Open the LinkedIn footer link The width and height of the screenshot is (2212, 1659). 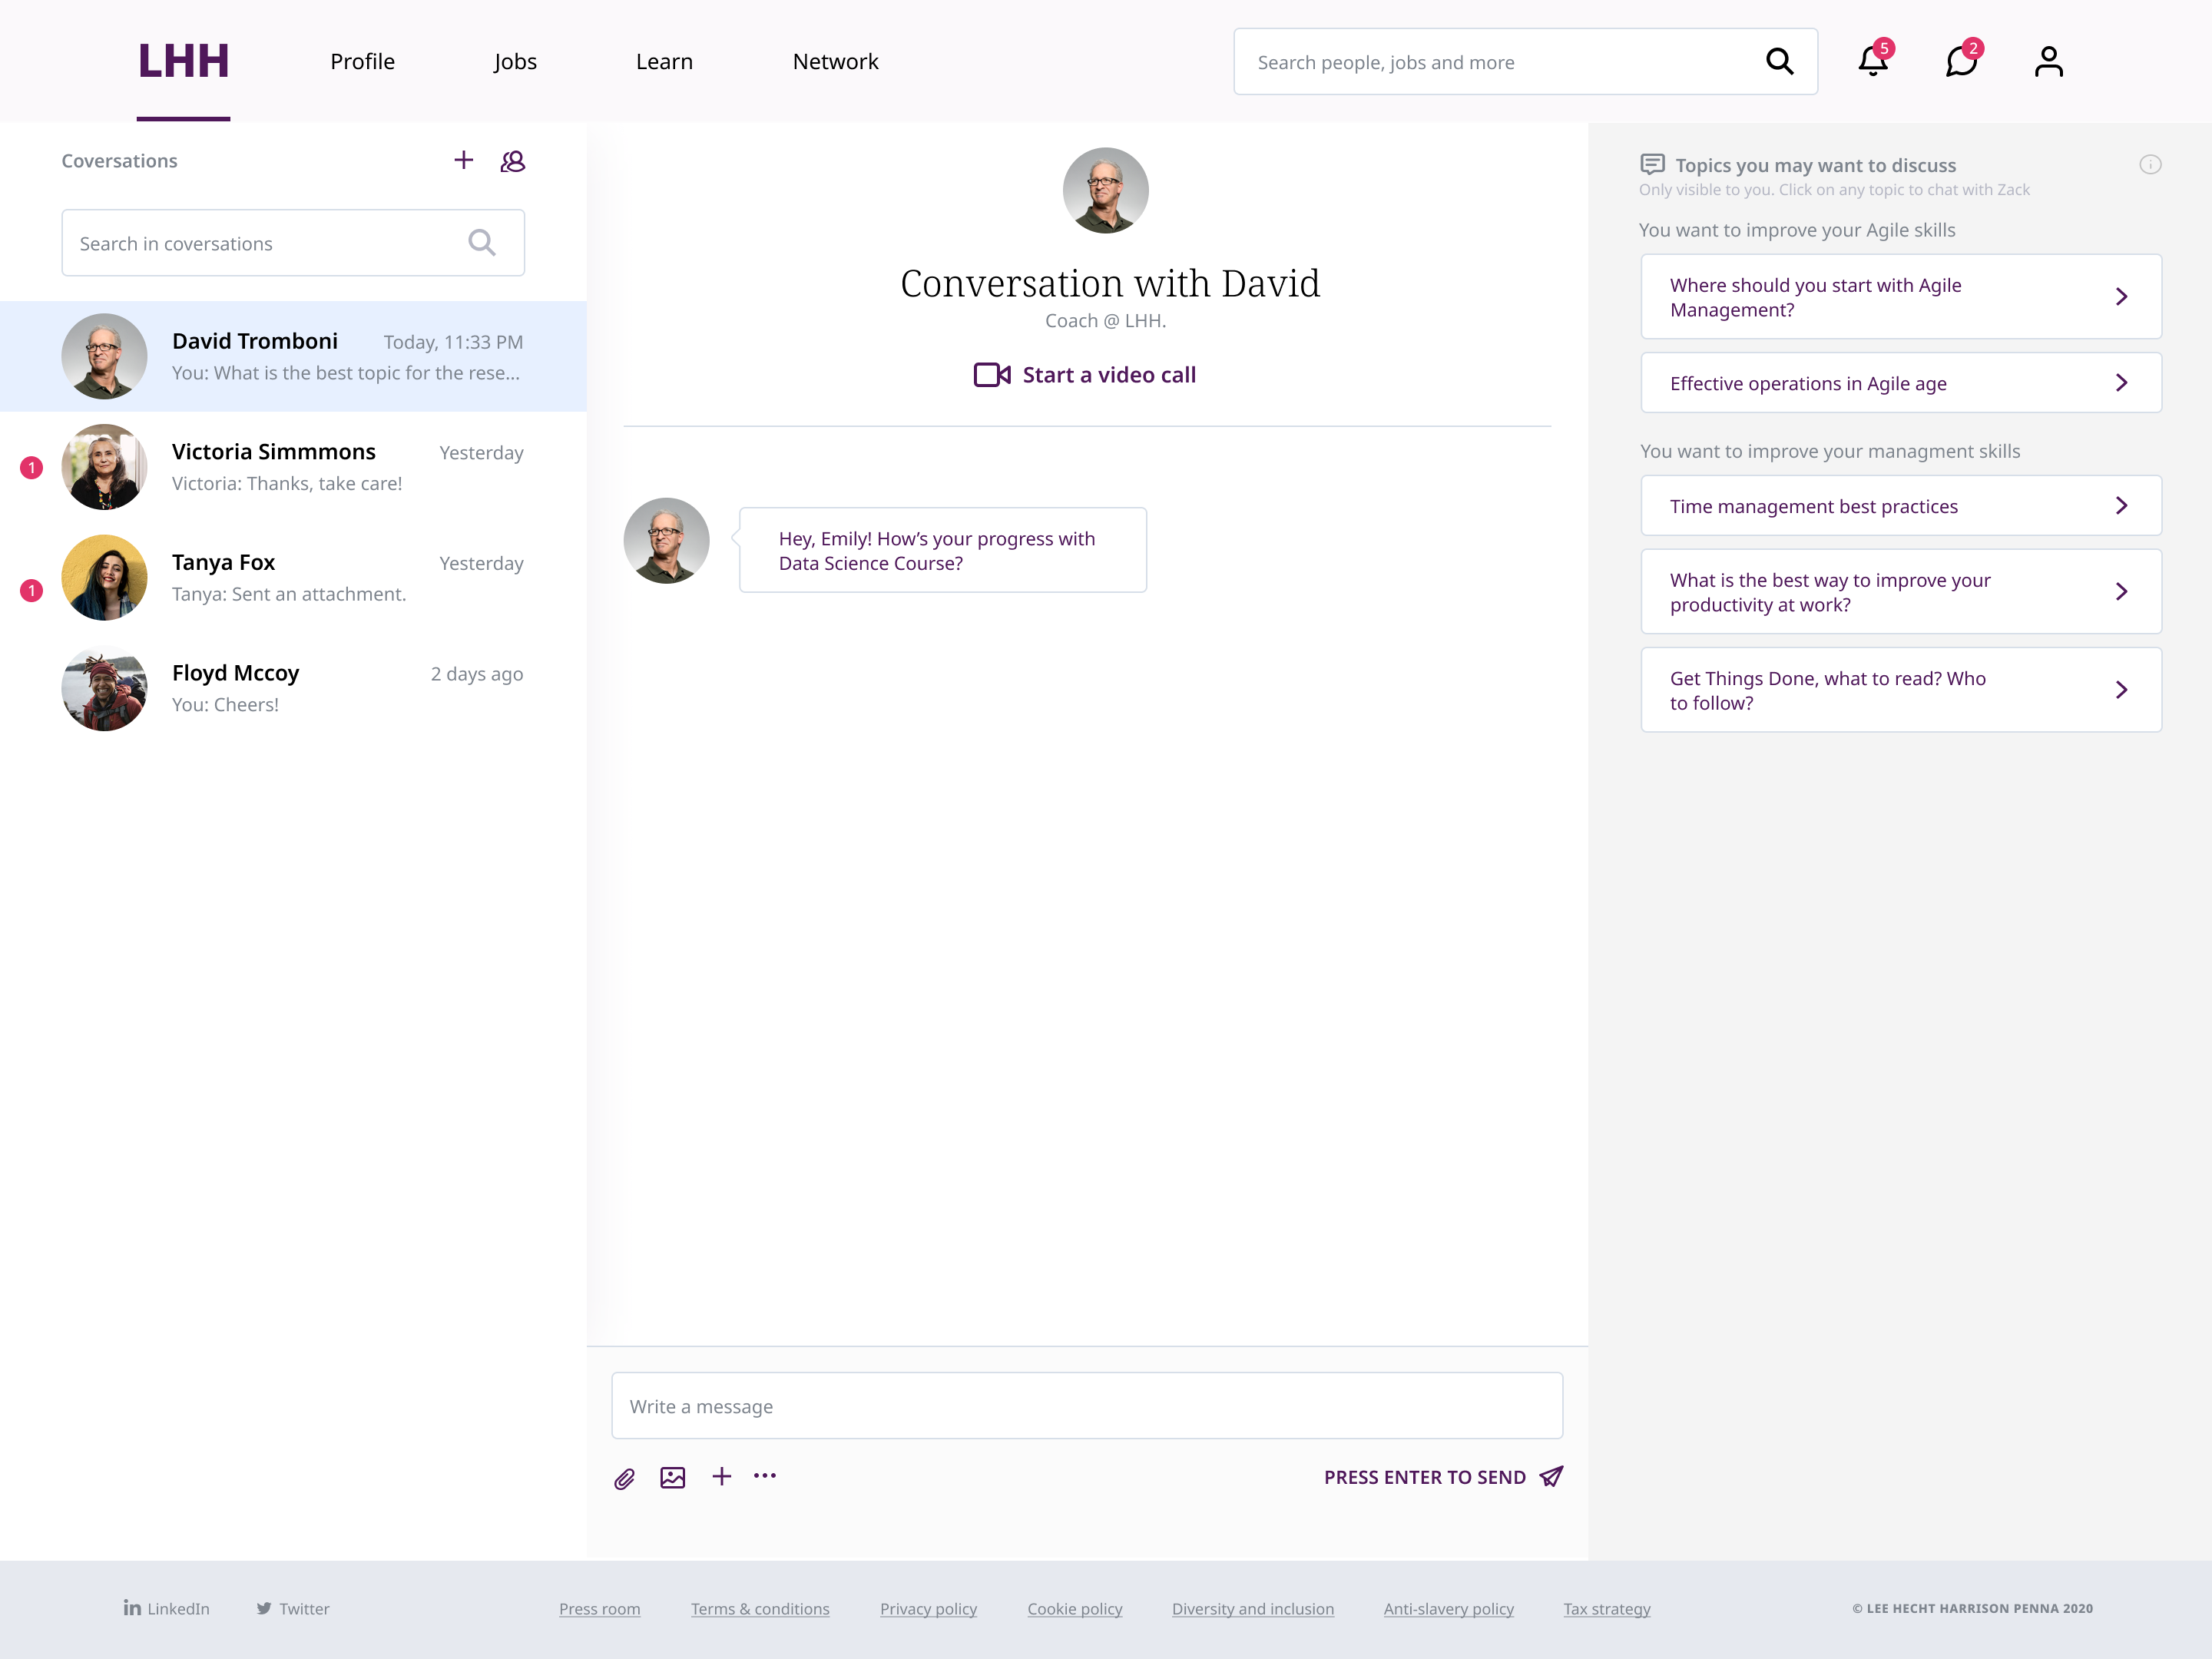(167, 1608)
